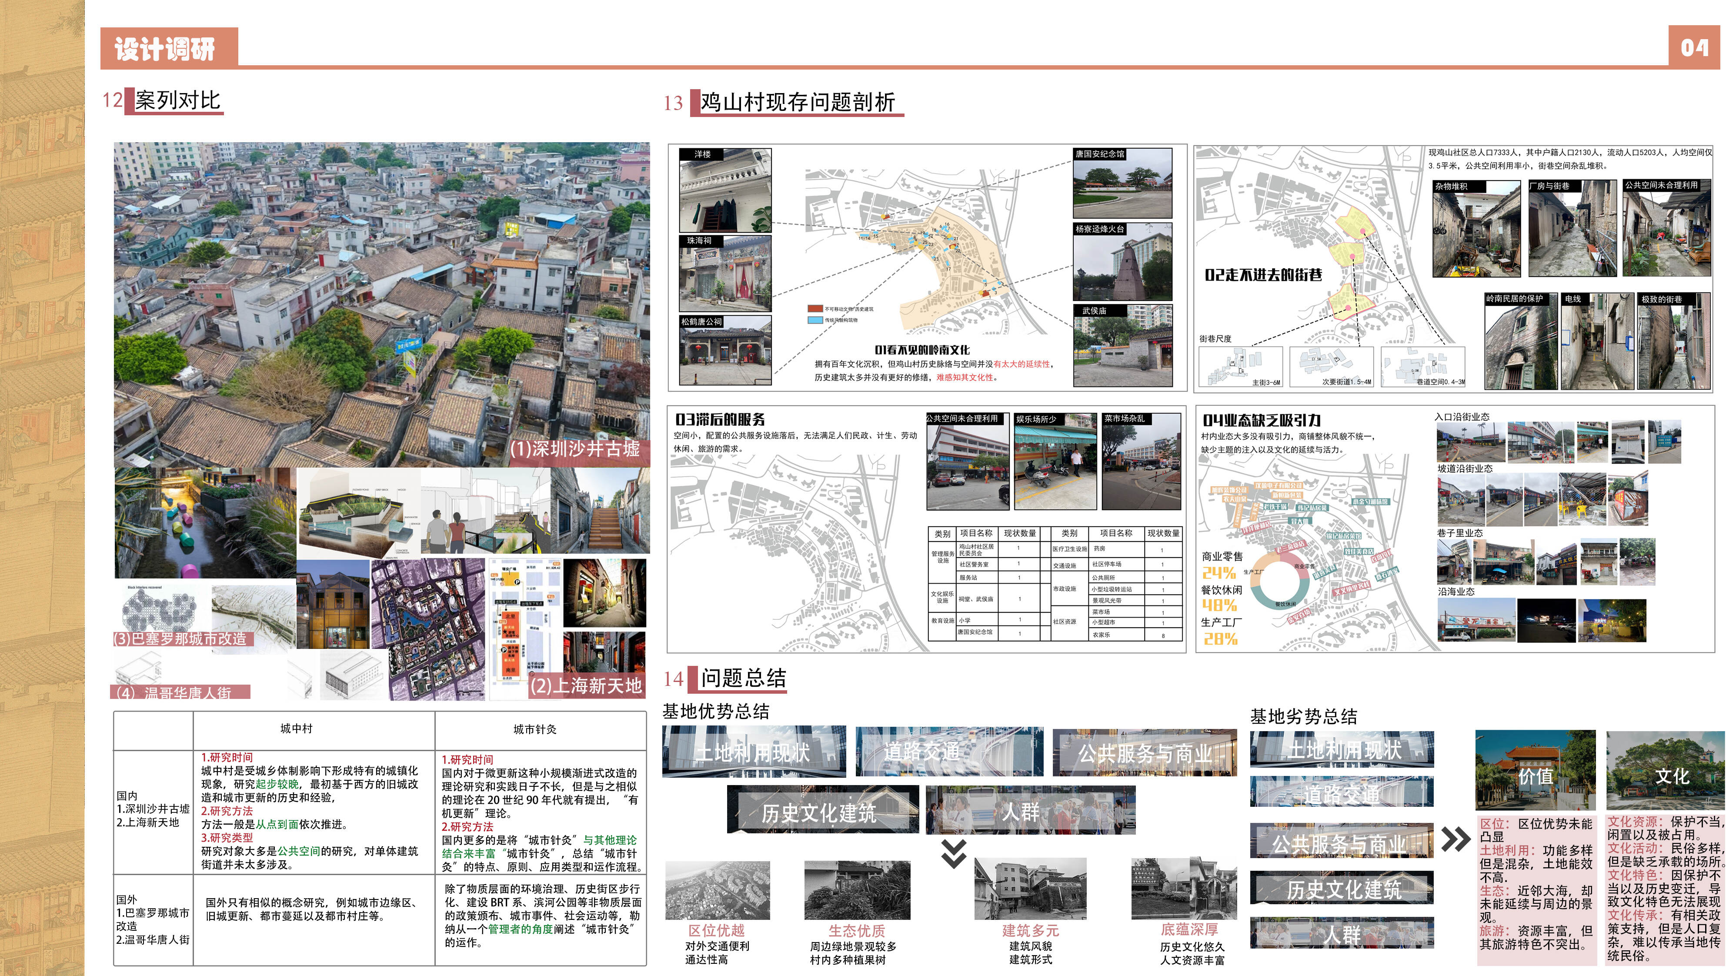Viewport: 1736px width, 976px height.
Task: Open the 唐国安纪念馆 photo
Action: [1123, 183]
